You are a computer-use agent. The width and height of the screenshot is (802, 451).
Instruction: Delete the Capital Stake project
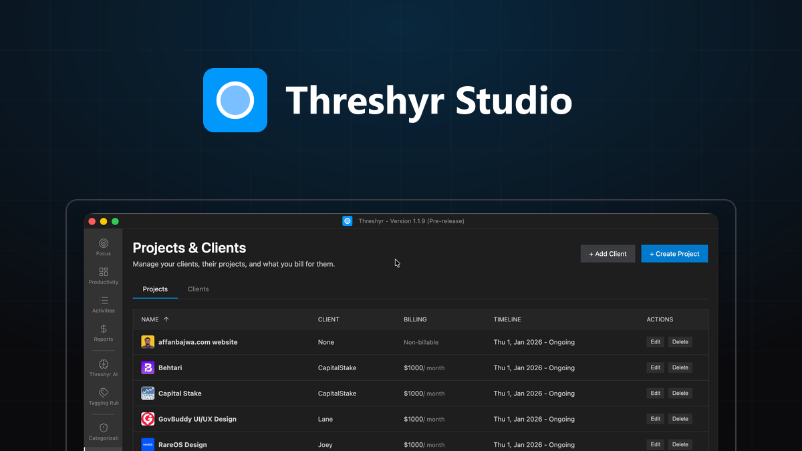680,394
